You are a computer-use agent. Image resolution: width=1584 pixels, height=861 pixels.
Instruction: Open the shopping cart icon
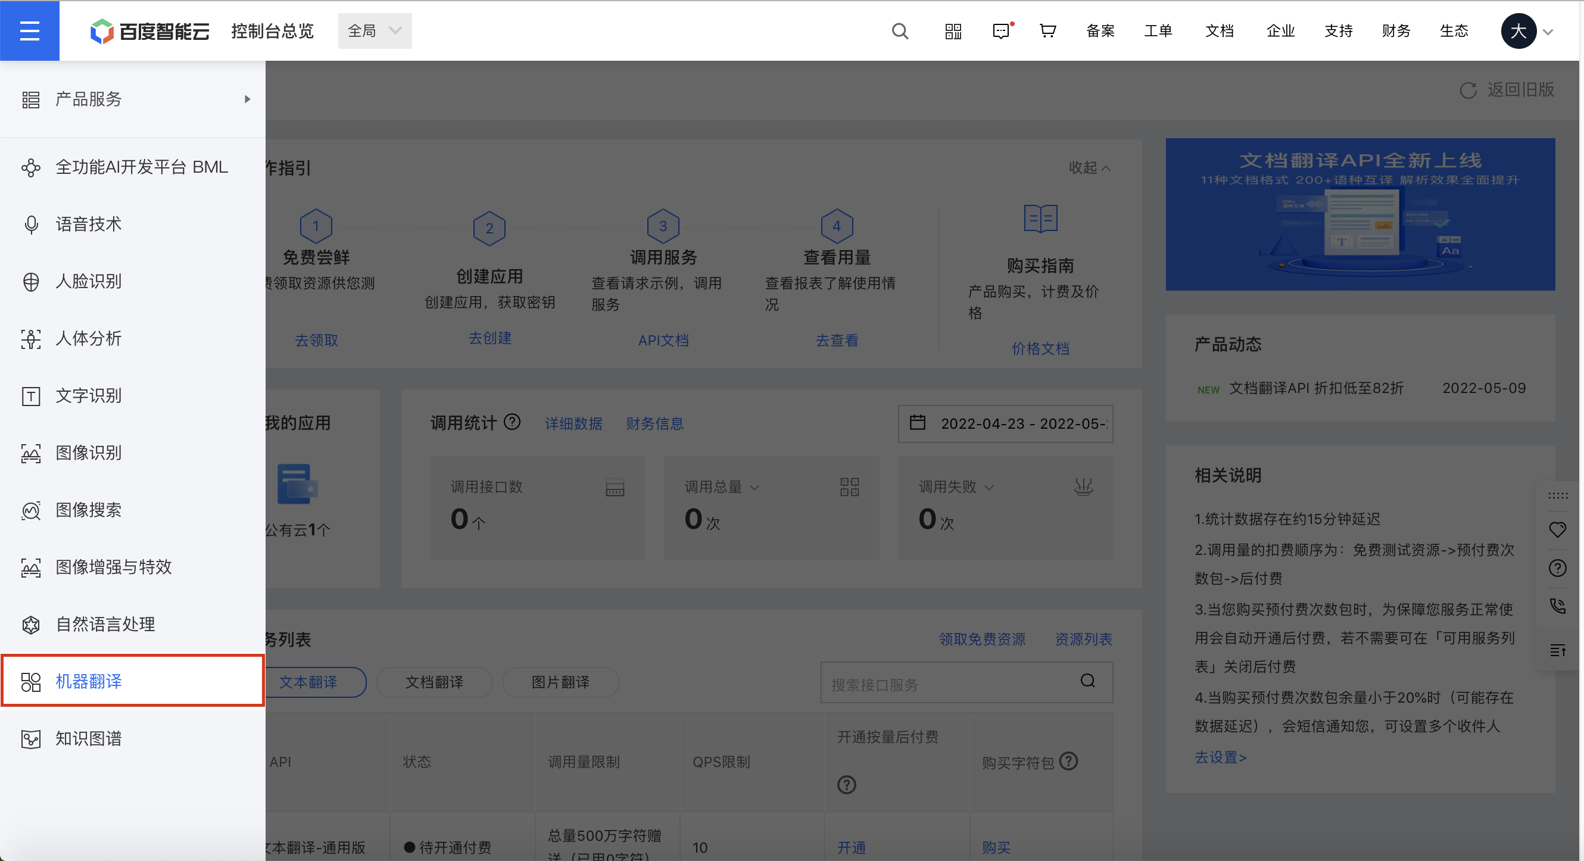(x=1048, y=31)
